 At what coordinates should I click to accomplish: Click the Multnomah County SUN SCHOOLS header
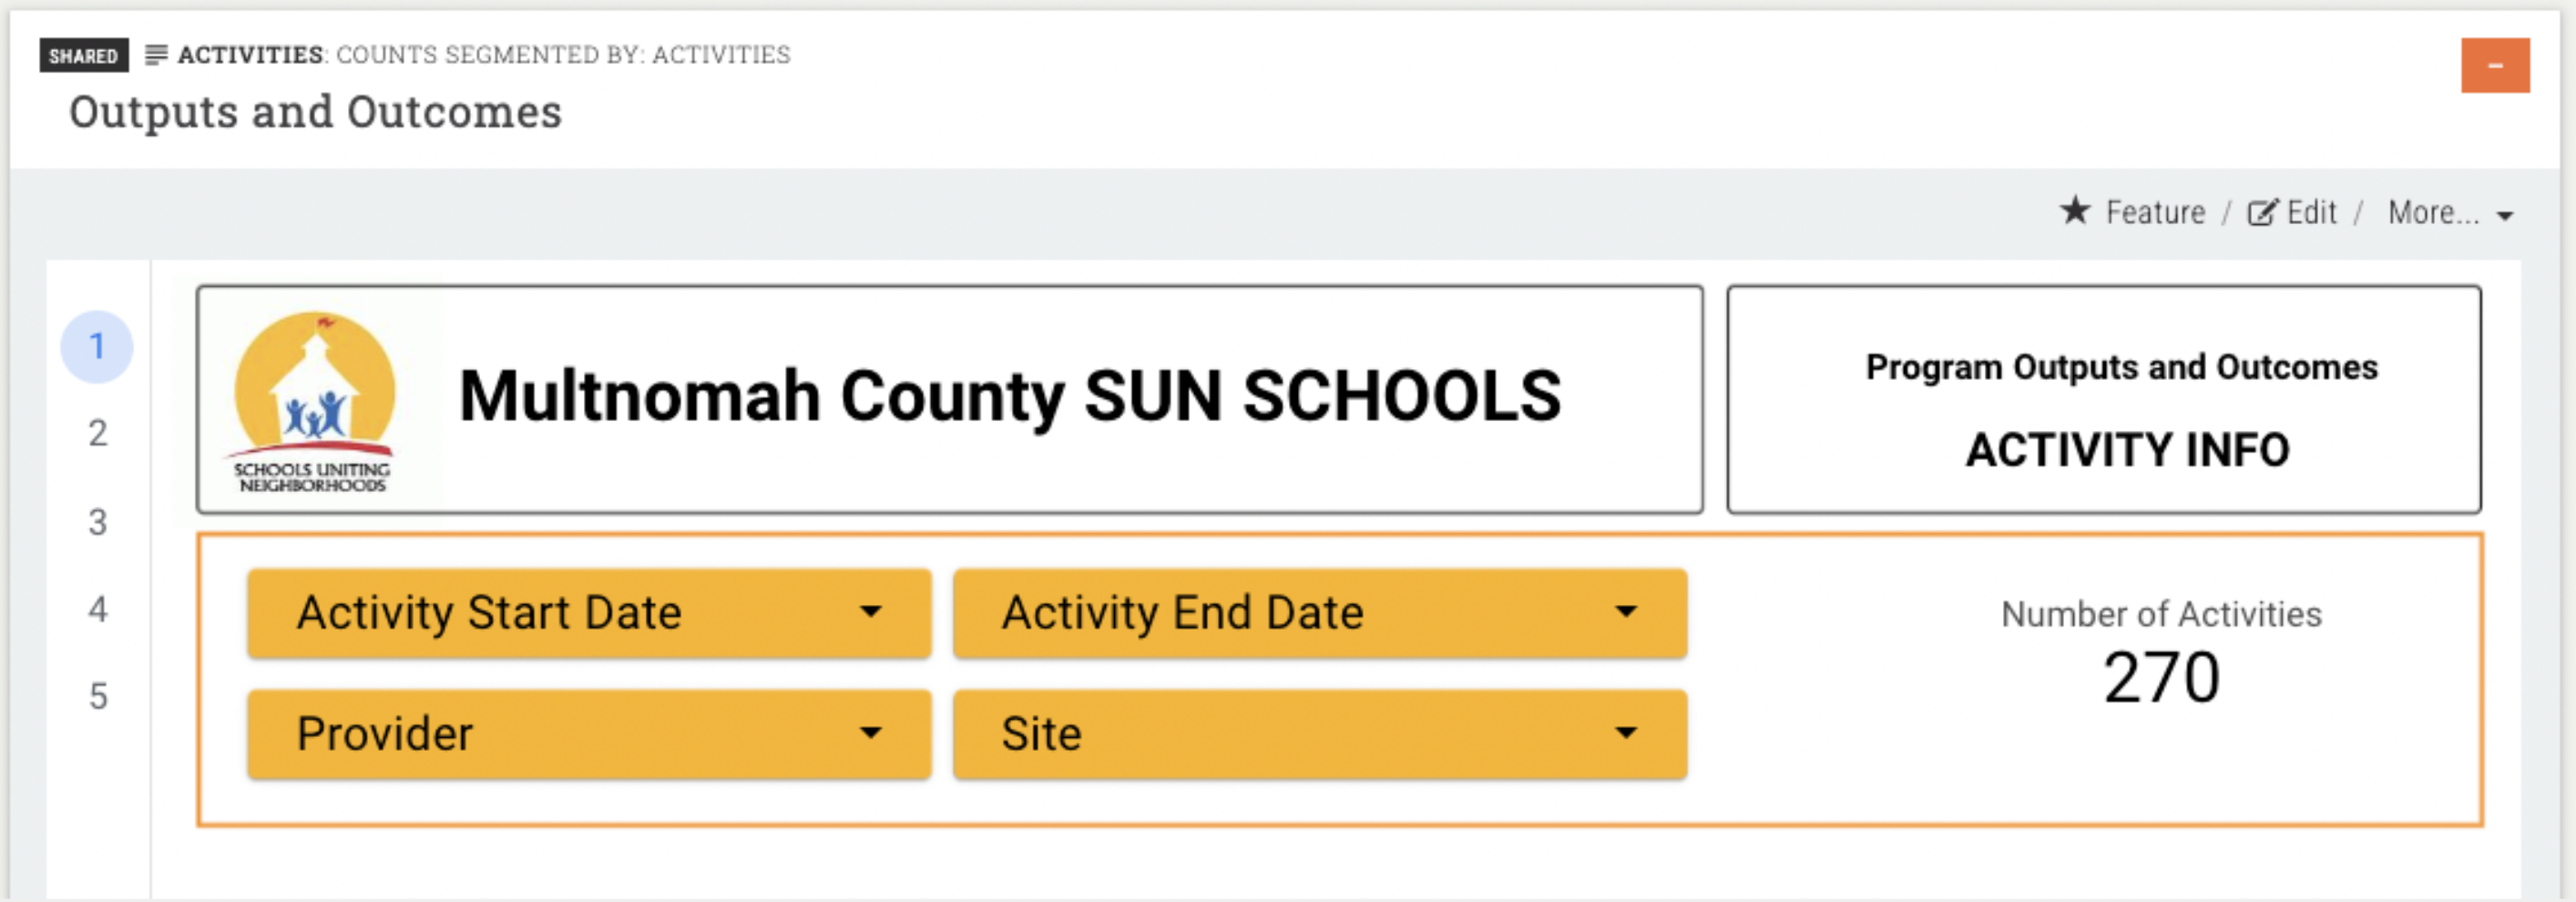1010,397
